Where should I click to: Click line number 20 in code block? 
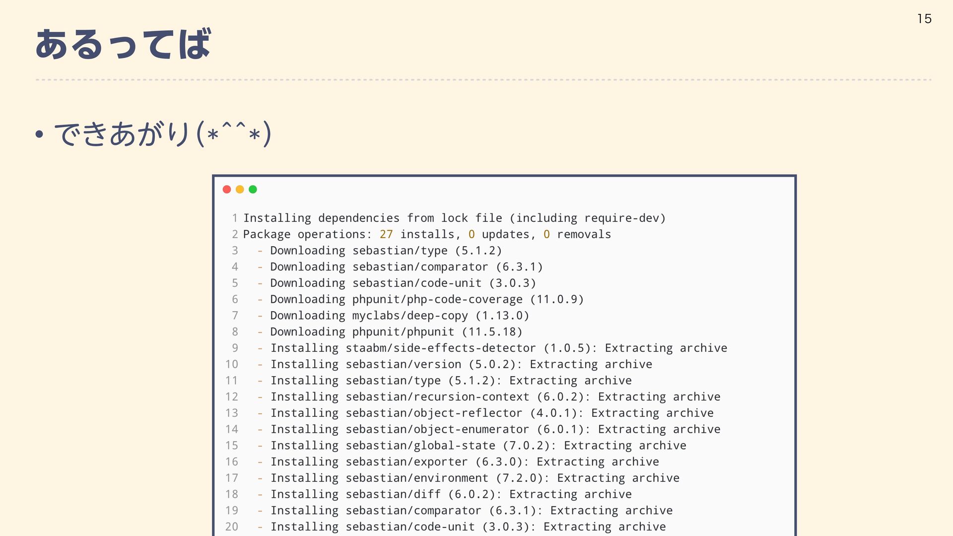pyautogui.click(x=232, y=527)
